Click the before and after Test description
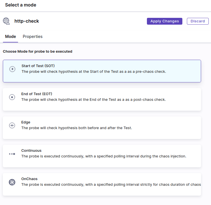The image size is (211, 205). tap(77, 128)
